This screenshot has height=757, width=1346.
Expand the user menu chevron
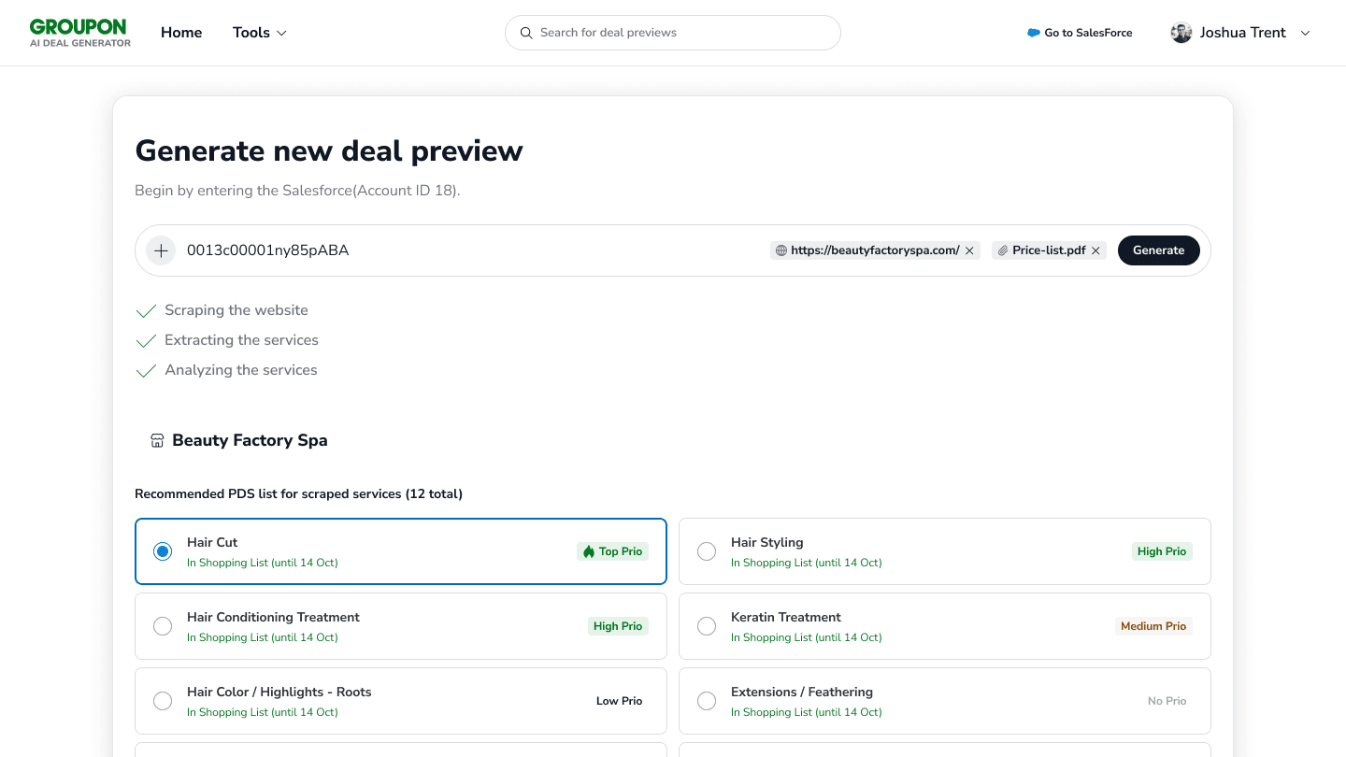pos(1306,33)
